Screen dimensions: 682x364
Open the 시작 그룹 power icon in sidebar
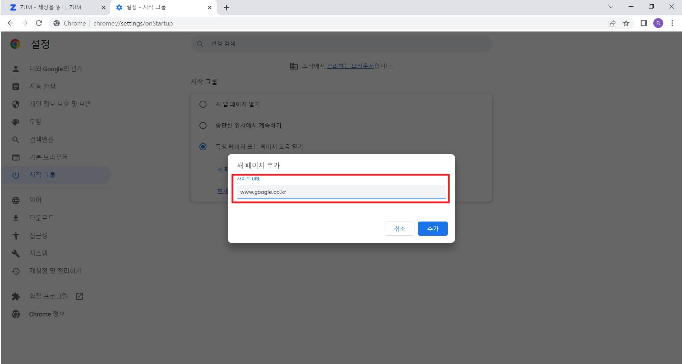(16, 175)
